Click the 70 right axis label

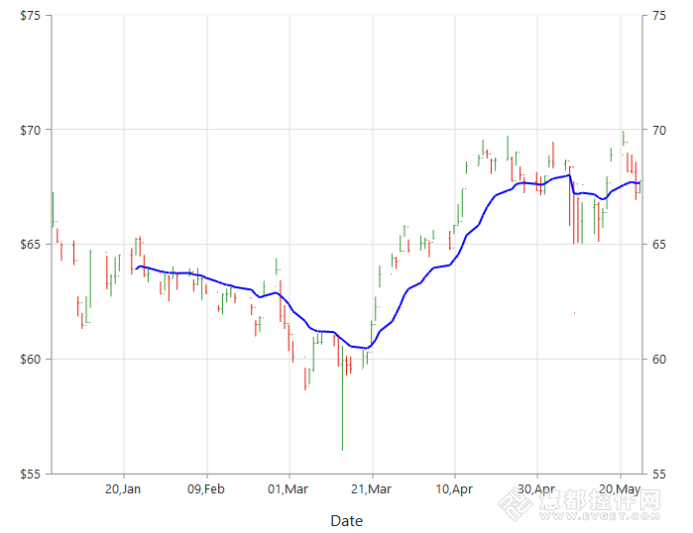point(658,130)
